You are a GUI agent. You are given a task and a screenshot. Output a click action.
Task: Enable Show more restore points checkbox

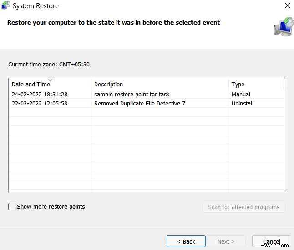point(12,207)
